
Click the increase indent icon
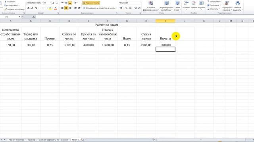pyautogui.click(x=79, y=8)
